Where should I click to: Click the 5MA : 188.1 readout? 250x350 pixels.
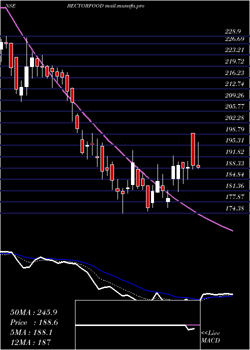click(31, 332)
